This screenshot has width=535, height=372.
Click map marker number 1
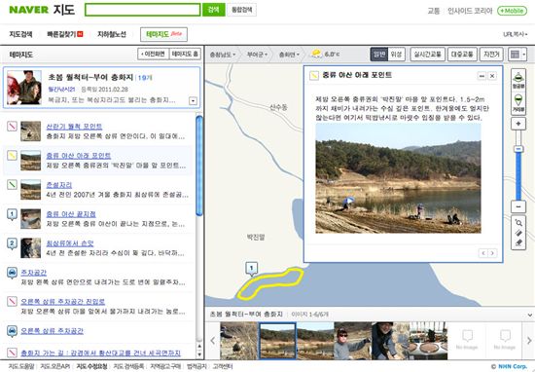pos(252,269)
